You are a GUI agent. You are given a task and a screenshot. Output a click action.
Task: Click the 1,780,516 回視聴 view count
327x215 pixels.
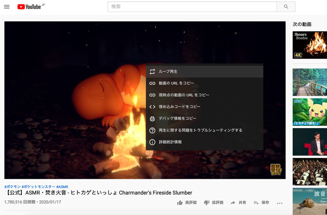pyautogui.click(x=20, y=202)
